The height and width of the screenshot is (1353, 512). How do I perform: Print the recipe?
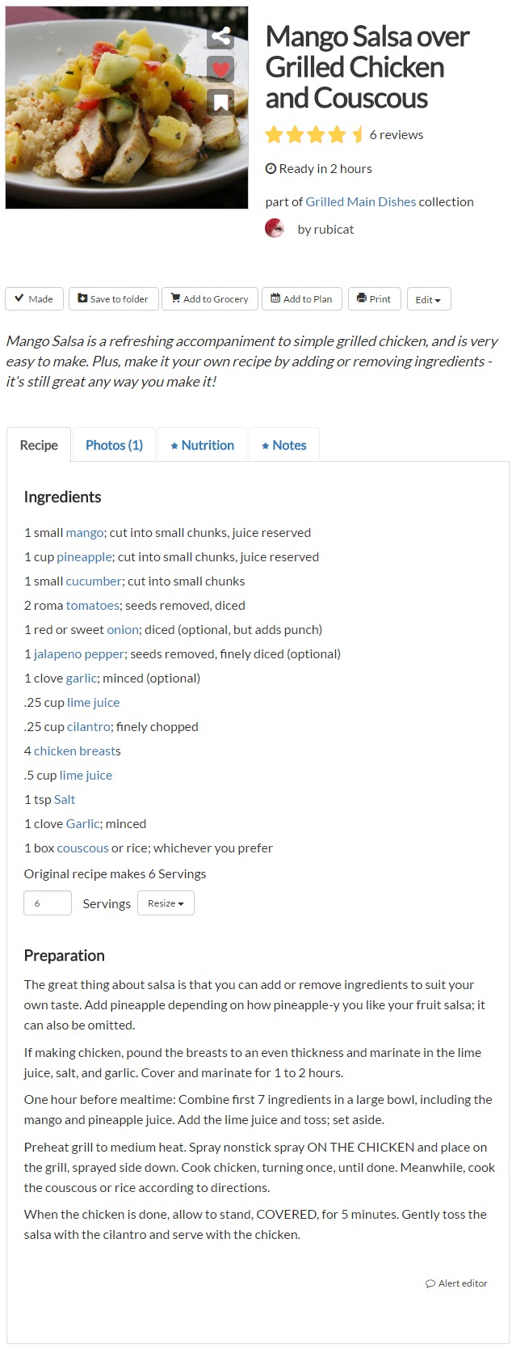[374, 299]
